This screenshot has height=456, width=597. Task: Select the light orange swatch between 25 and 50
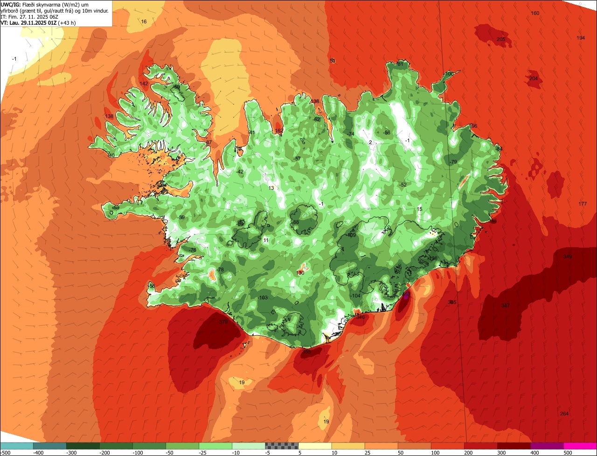(x=381, y=446)
